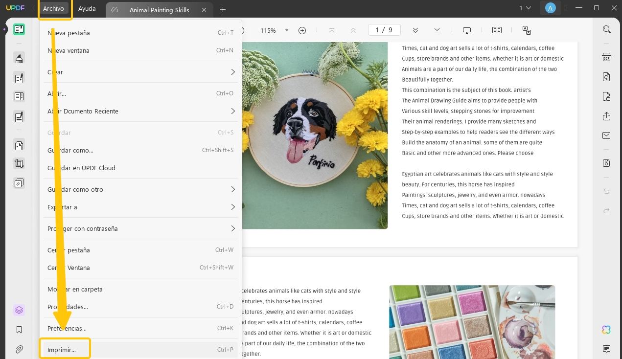This screenshot has height=359, width=622.
Task: Open UPDF AI assistant icon
Action: point(607,330)
